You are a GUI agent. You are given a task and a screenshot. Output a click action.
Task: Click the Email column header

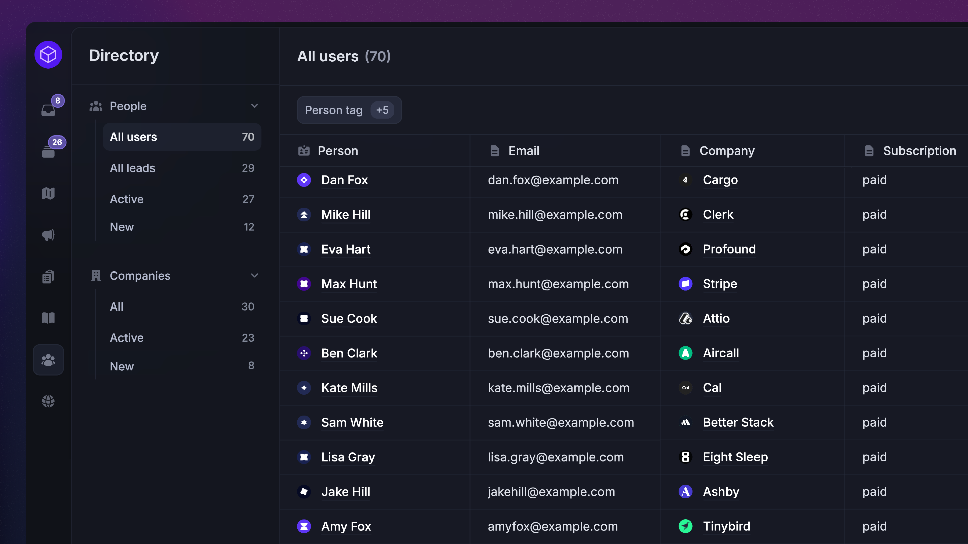tap(524, 151)
